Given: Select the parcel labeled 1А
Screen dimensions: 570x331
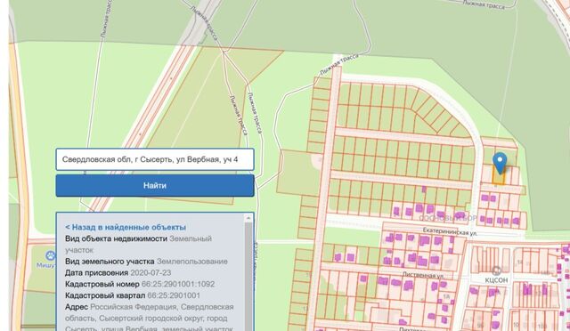Looking at the screenshot, I should [x=447, y=297].
